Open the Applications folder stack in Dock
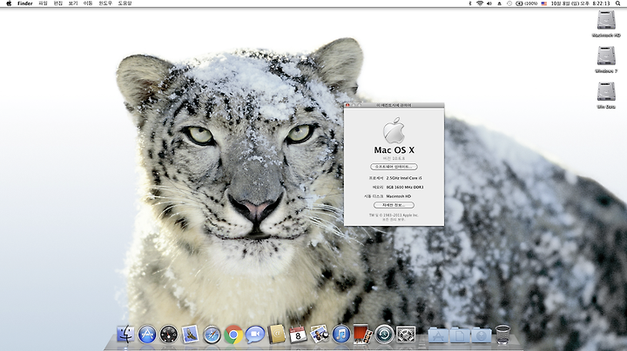The image size is (627, 351). 438,335
